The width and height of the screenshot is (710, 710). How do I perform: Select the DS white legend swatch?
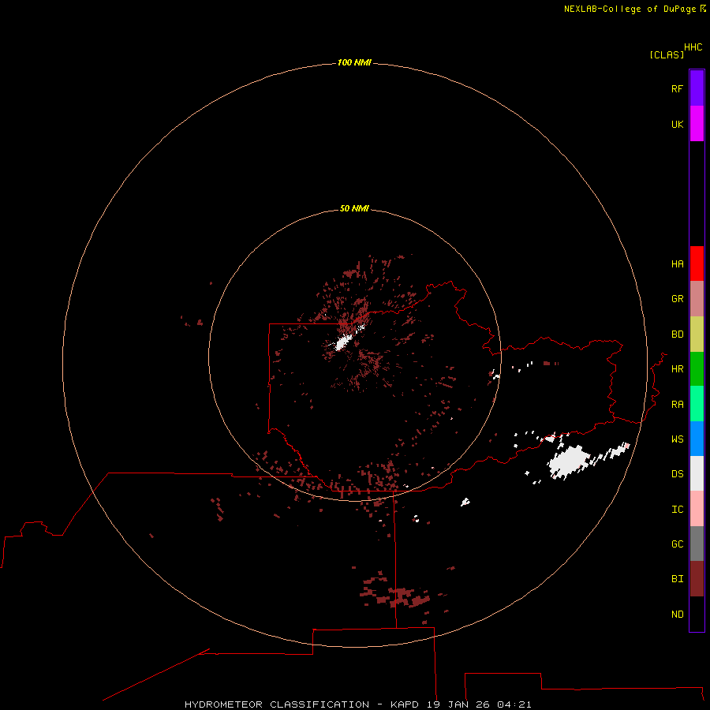point(697,473)
